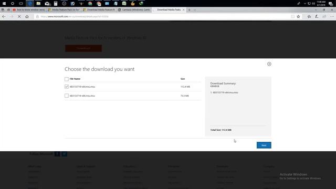
Task: Switch to the Camtasia (Windows) tab
Action: click(134, 10)
